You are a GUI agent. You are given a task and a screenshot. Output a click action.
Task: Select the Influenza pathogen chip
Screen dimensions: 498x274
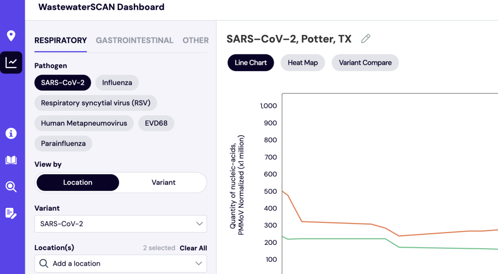pos(117,83)
